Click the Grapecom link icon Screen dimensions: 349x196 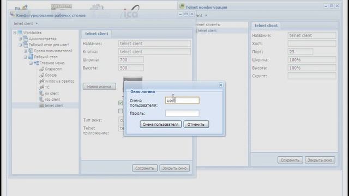click(x=41, y=69)
